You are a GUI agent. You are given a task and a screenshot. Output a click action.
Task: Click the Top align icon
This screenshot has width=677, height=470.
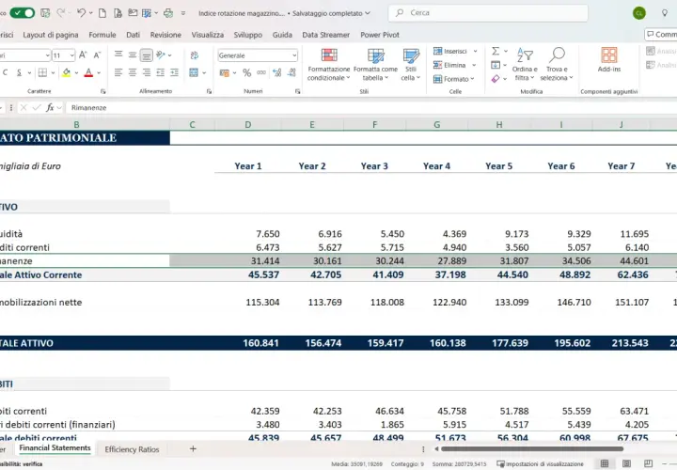coord(118,55)
